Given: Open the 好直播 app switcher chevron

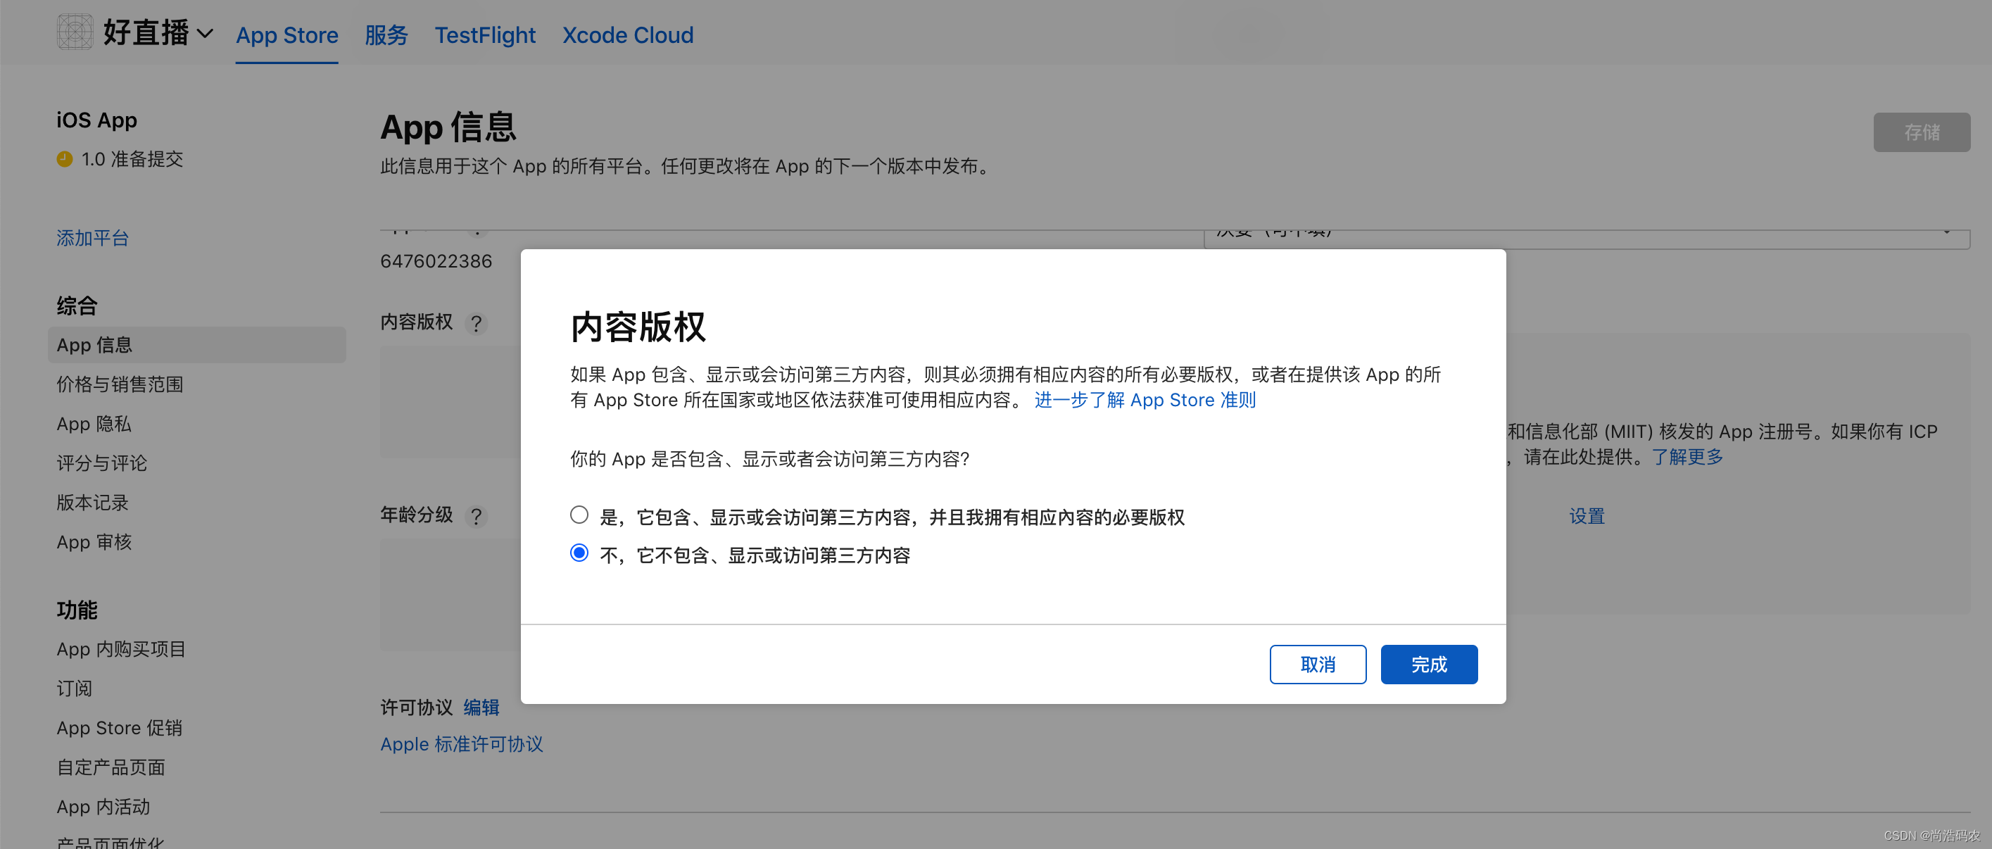Looking at the screenshot, I should 204,34.
